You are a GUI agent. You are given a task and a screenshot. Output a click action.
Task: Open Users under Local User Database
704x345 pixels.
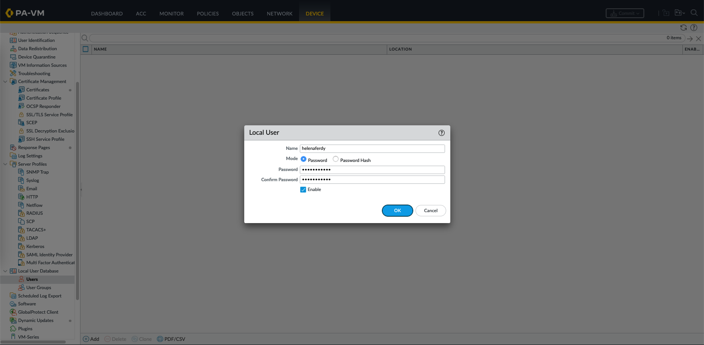point(32,279)
